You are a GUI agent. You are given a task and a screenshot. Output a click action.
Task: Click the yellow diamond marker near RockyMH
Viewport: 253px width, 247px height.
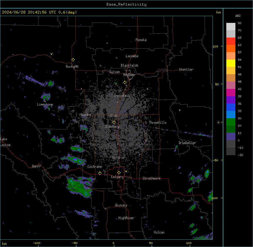tap(73, 60)
